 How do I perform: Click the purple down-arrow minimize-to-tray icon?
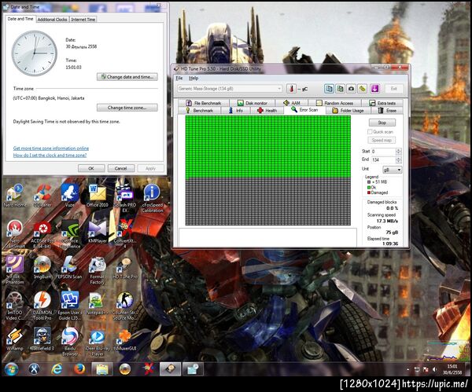click(374, 89)
